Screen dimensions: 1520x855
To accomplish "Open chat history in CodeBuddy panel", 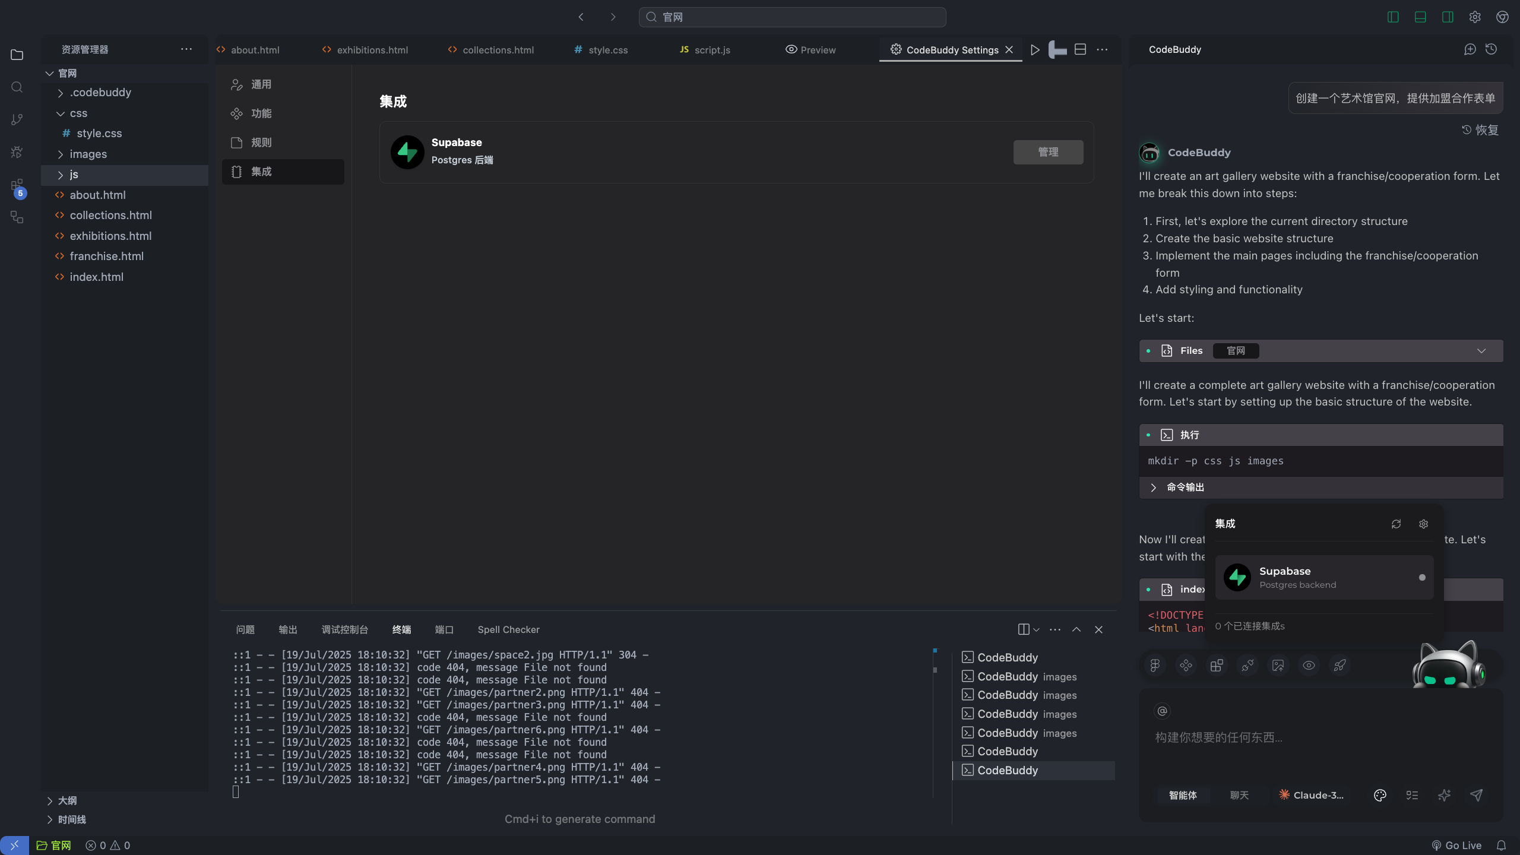I will pyautogui.click(x=1491, y=49).
